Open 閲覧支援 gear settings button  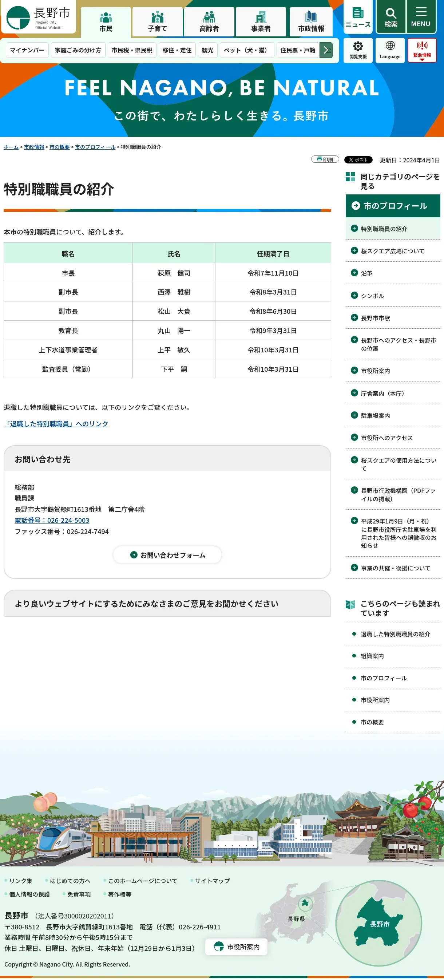(358, 51)
